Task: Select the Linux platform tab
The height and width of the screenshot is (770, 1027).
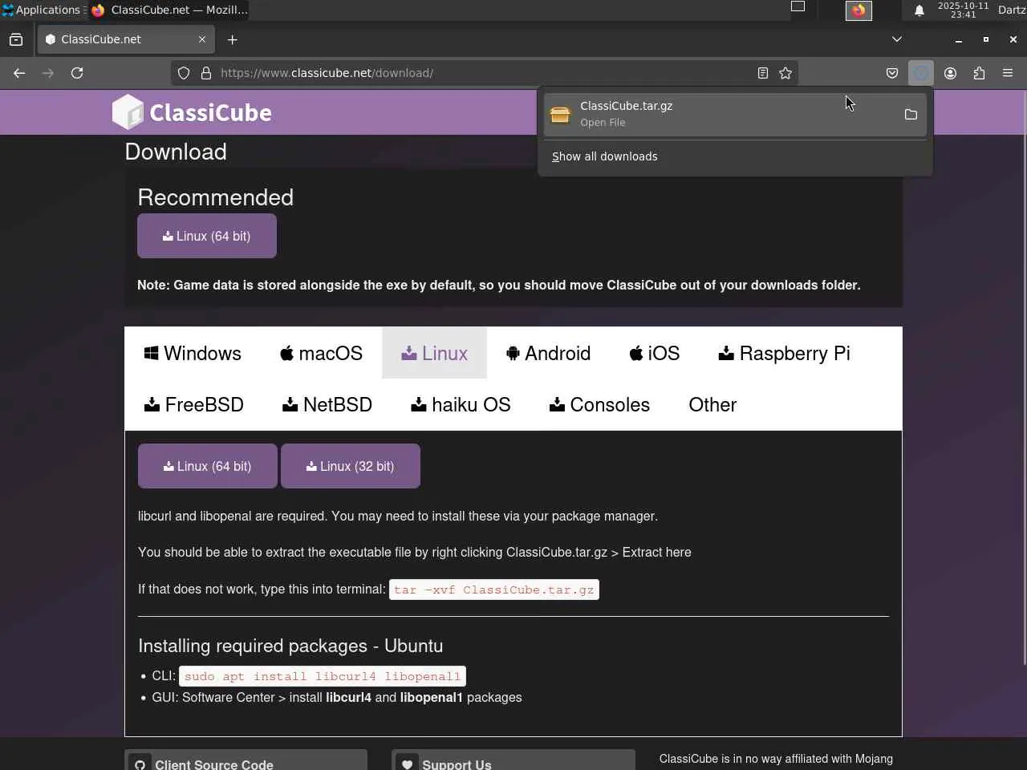Action: point(434,353)
